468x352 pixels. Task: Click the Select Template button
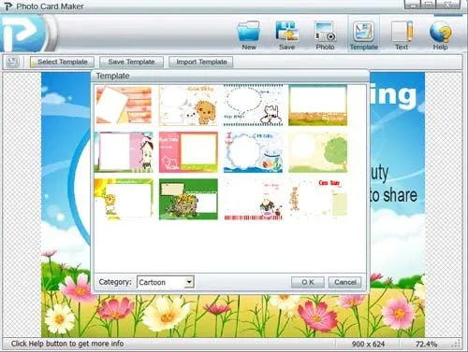pyautogui.click(x=62, y=62)
